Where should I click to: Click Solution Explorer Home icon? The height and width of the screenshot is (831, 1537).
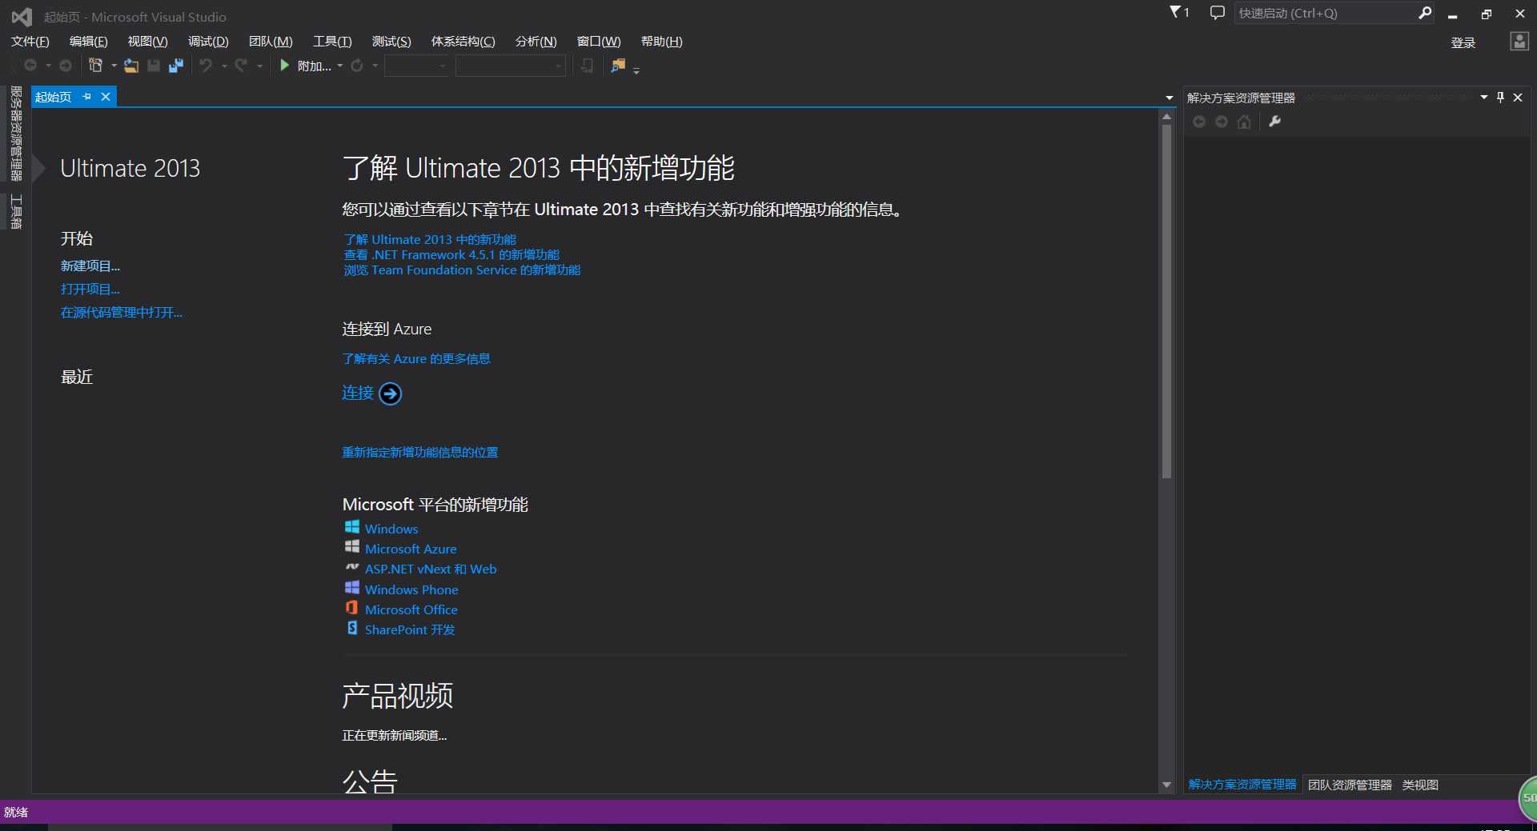point(1244,122)
